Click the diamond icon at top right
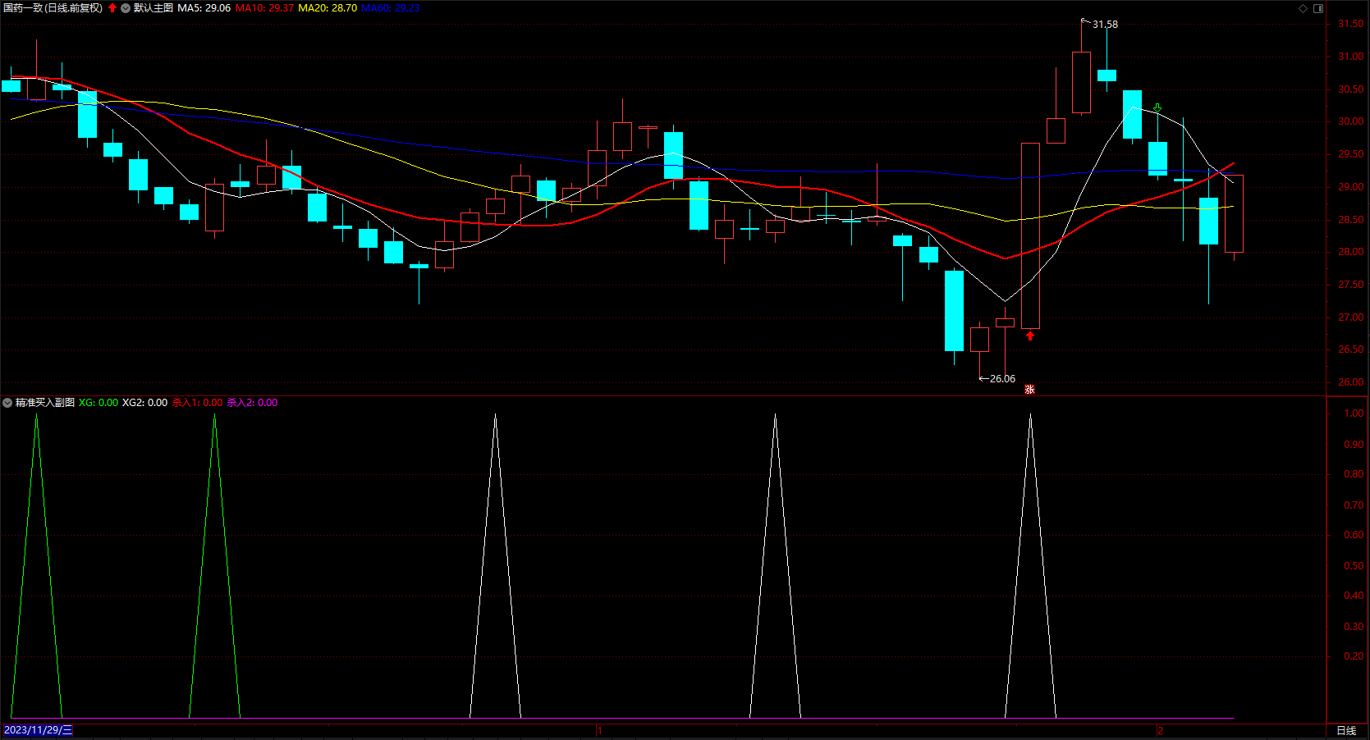The width and height of the screenshot is (1370, 740). point(1303,8)
